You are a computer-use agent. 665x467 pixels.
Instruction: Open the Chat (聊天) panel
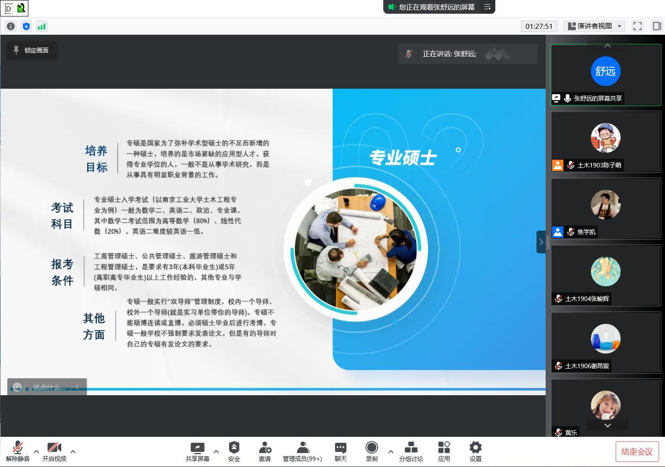point(340,451)
